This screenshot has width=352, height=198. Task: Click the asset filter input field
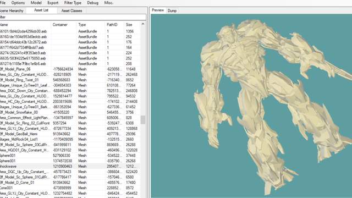(73, 17)
